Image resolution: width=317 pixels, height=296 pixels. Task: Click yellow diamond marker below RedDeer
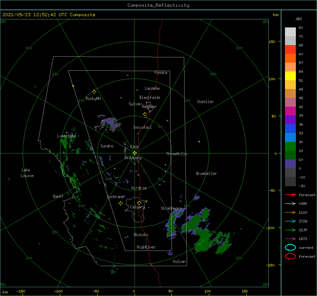tap(145, 114)
